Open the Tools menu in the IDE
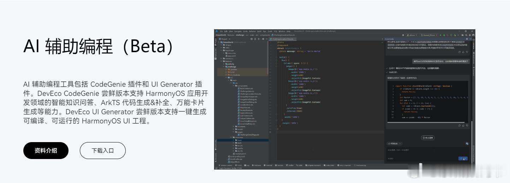The height and width of the screenshot is (183, 510). pyautogui.click(x=270, y=31)
